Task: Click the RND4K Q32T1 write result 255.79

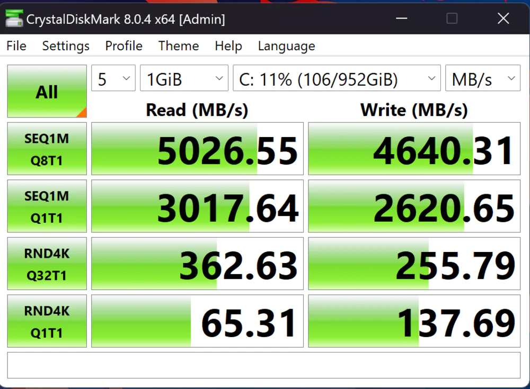Action: pos(414,264)
